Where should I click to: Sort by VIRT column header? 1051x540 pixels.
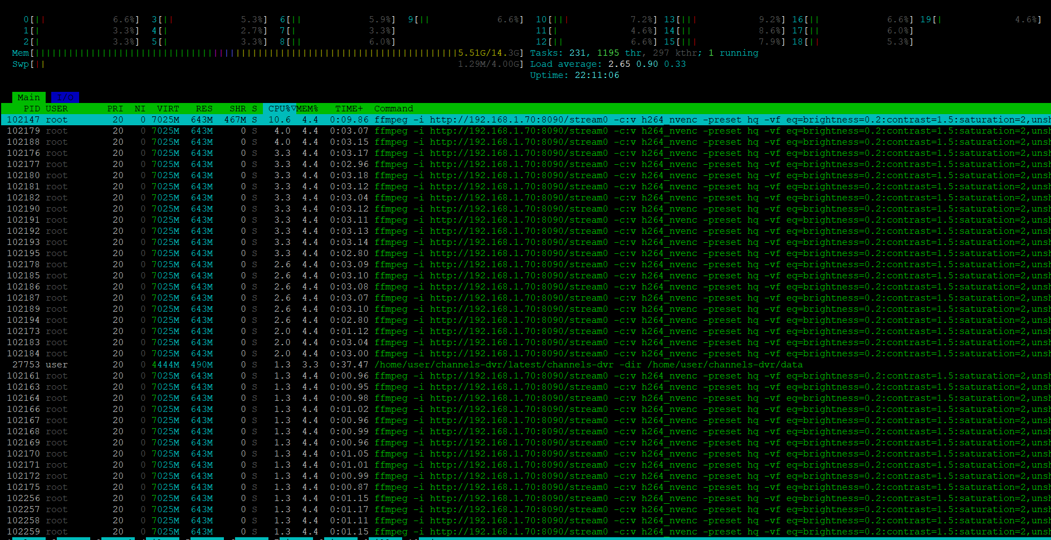(168, 109)
